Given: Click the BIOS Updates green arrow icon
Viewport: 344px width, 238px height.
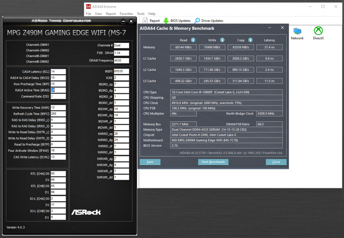Looking at the screenshot, I should click(x=166, y=20).
